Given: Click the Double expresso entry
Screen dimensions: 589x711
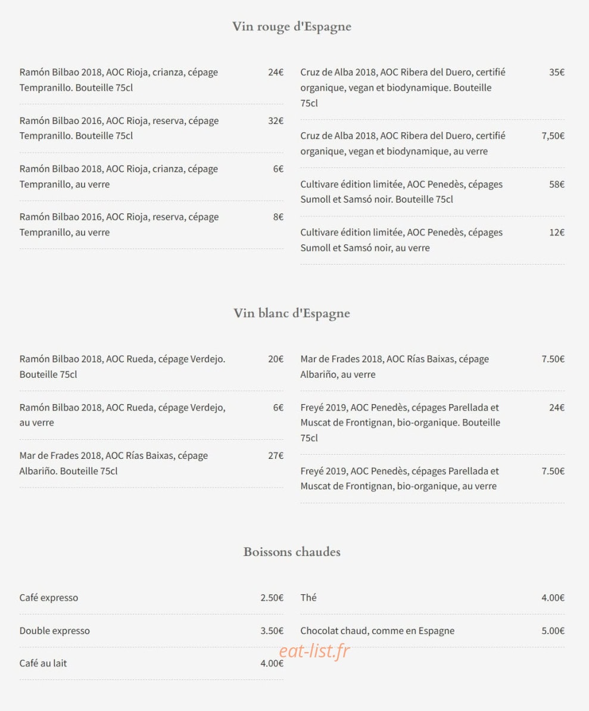Looking at the screenshot, I should pyautogui.click(x=151, y=631).
